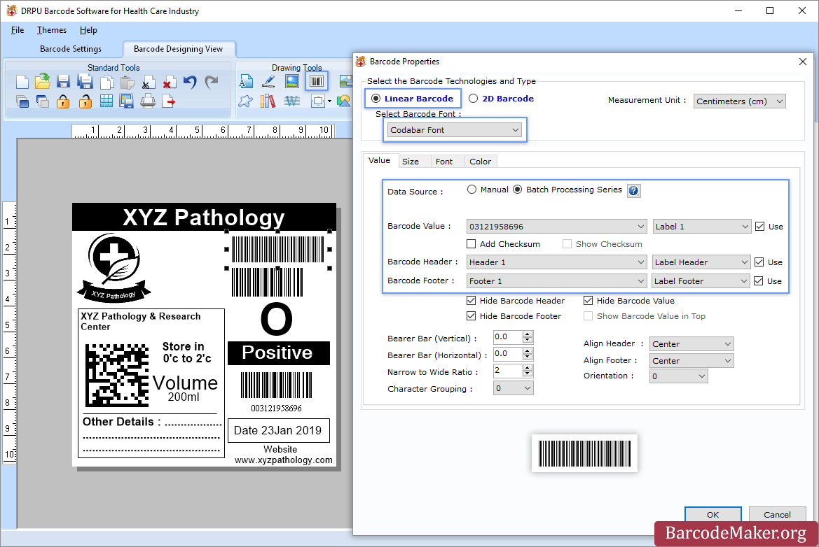Open Codabar Font barcode font dropdown
The image size is (819, 547).
pyautogui.click(x=455, y=130)
